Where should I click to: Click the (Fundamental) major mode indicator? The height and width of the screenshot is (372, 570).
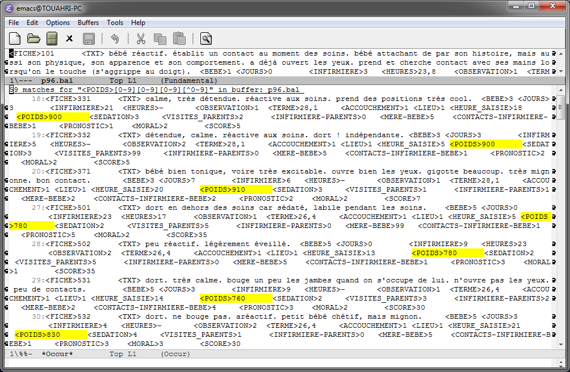click(x=188, y=81)
